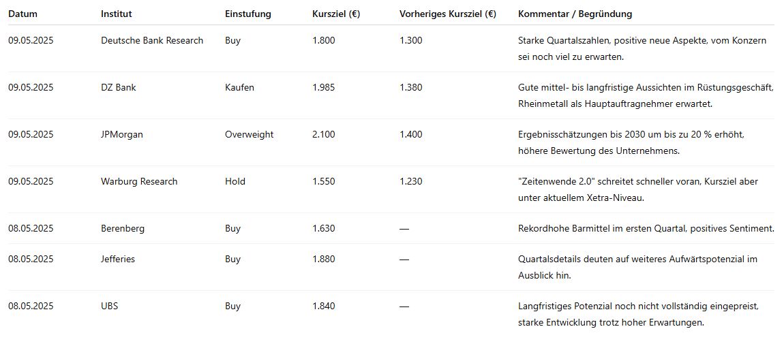Select the Deutsche Bank Research cell
Viewport: 784px width, 346px height.
coord(152,40)
